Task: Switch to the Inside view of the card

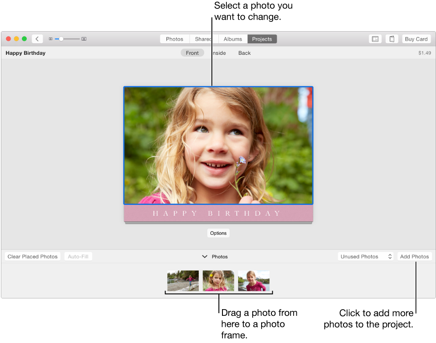Action: [218, 53]
